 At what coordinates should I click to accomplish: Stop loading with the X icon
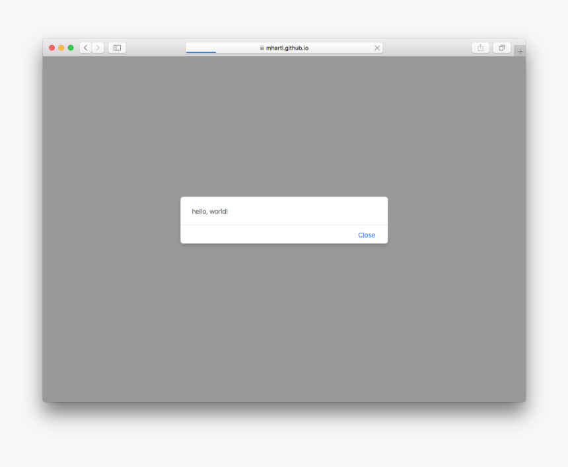coord(377,47)
